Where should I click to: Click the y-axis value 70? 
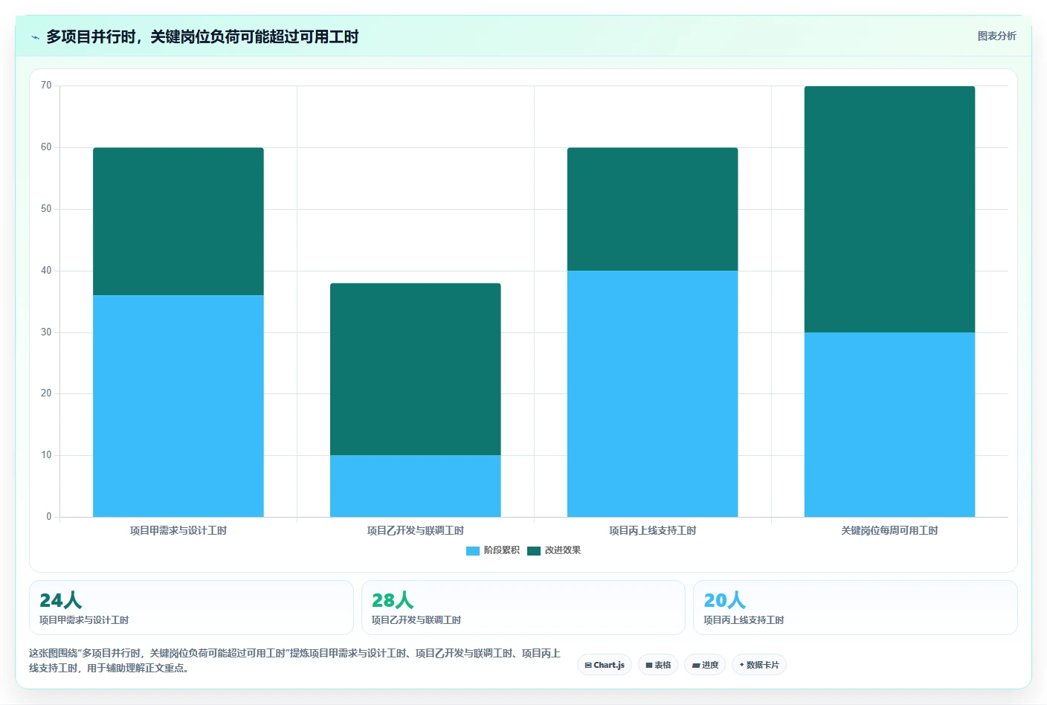(x=46, y=86)
